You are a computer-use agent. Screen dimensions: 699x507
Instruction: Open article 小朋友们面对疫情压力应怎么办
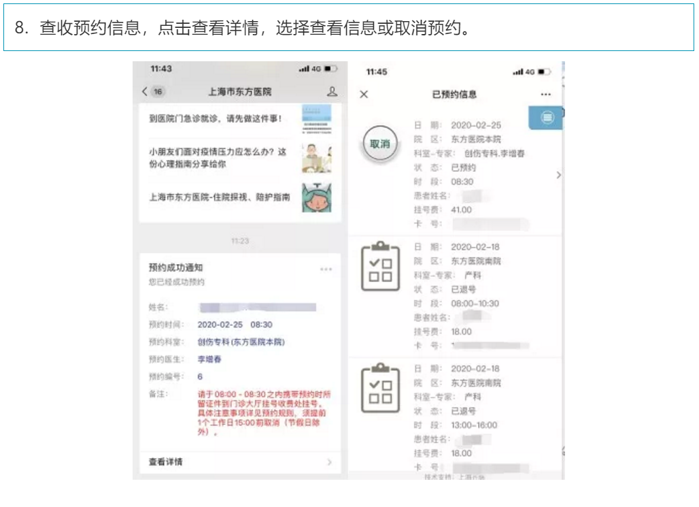coord(218,158)
